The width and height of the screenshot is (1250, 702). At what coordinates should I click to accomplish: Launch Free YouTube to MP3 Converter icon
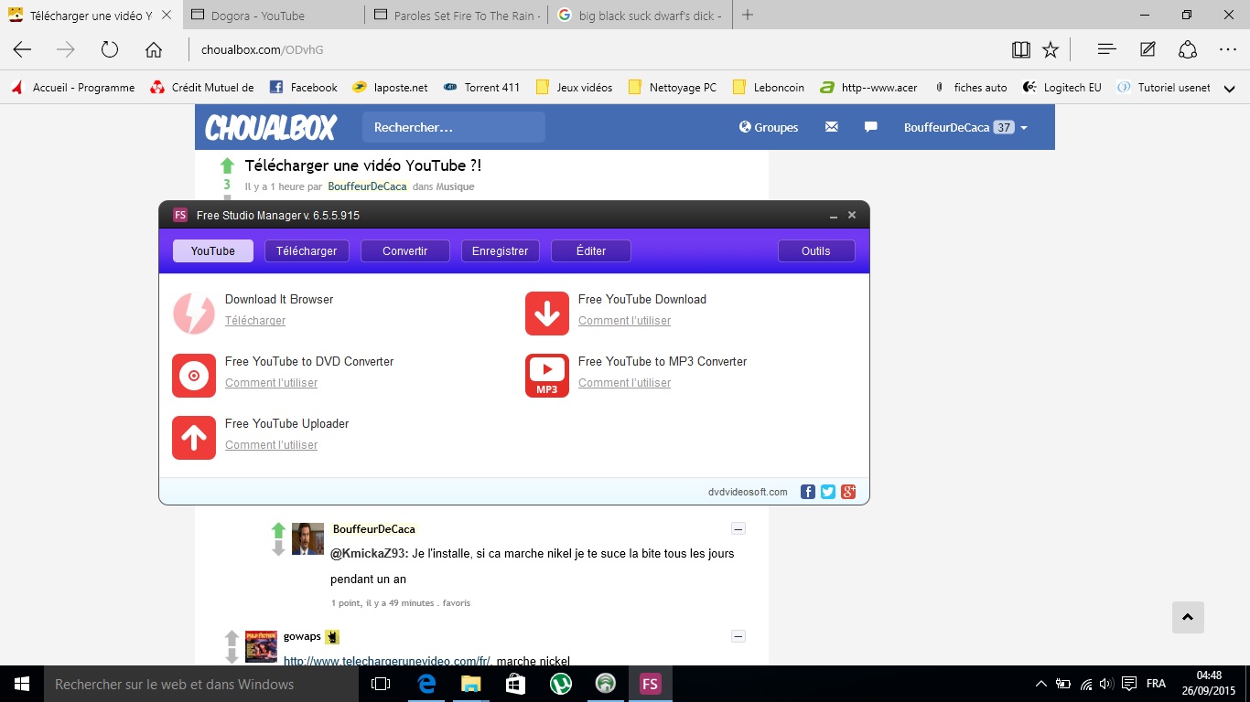(546, 376)
